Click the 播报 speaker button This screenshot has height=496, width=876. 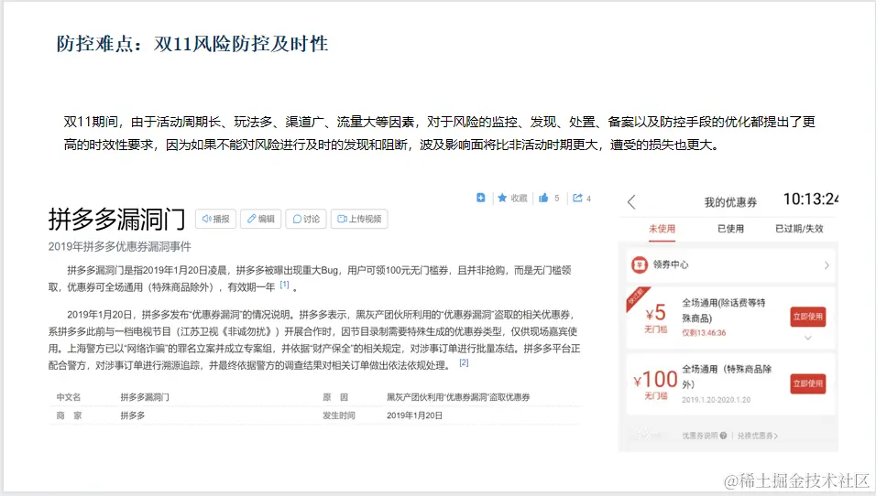point(215,219)
